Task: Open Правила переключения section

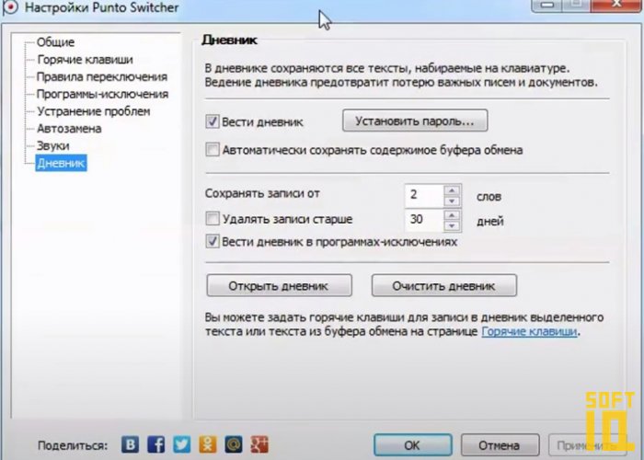Action: (x=102, y=76)
